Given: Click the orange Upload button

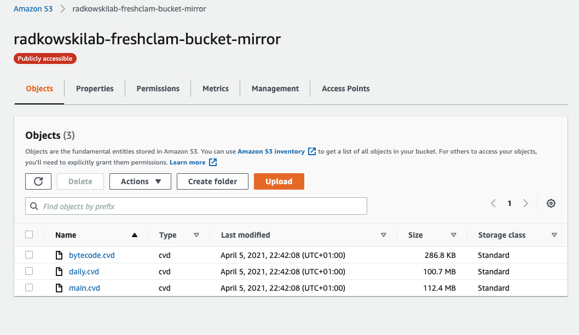Looking at the screenshot, I should pos(279,181).
